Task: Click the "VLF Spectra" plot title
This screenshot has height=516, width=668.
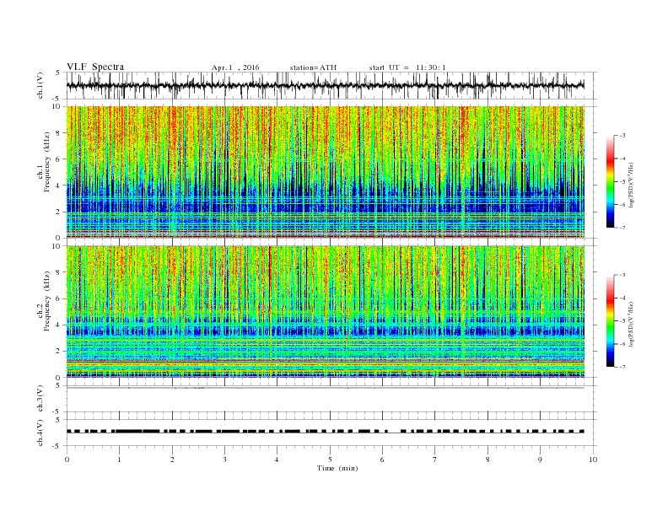Action: coord(95,67)
